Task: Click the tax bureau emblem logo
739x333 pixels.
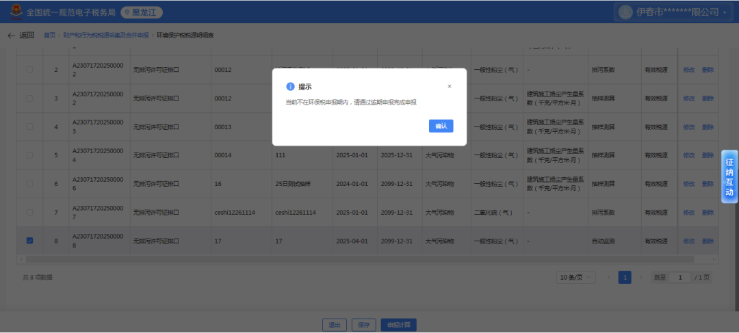Action: click(x=15, y=12)
